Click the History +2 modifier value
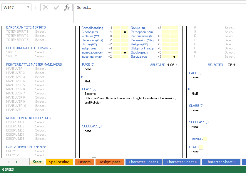The image size is (246, 173). pyautogui.click(x=110, y=44)
